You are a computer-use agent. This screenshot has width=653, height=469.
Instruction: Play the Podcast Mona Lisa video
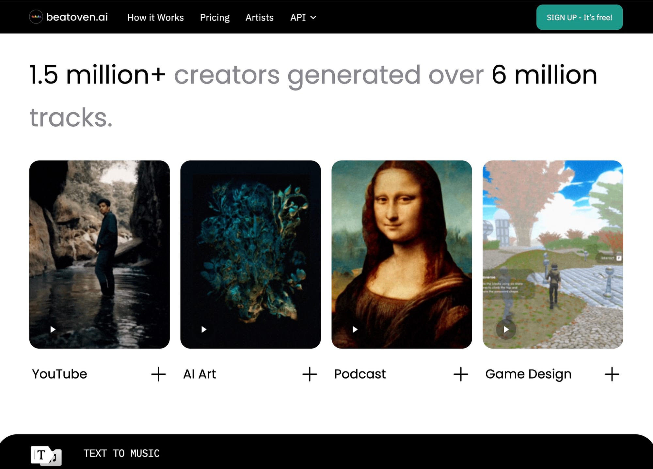pos(355,329)
